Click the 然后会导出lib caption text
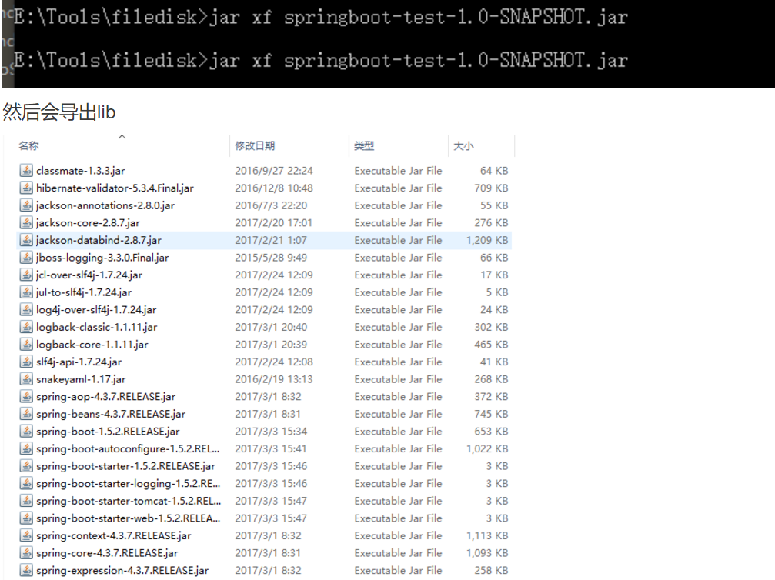Image resolution: width=775 pixels, height=580 pixels. tap(59, 112)
